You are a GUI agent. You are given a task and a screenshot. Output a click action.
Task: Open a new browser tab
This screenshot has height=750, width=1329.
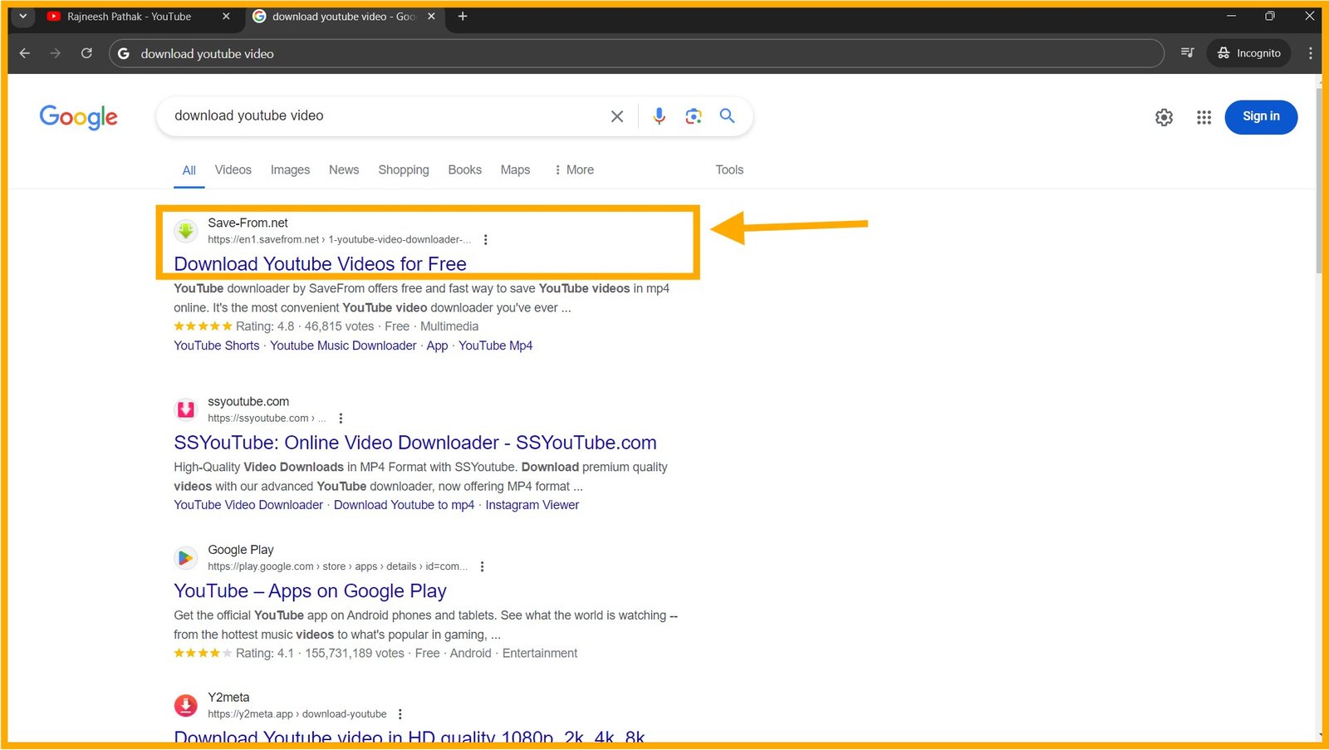point(463,17)
